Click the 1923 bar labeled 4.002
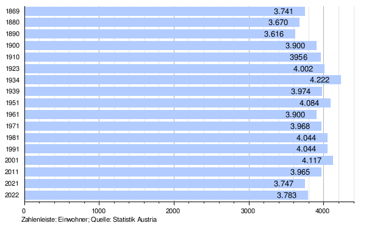 [174, 68]
